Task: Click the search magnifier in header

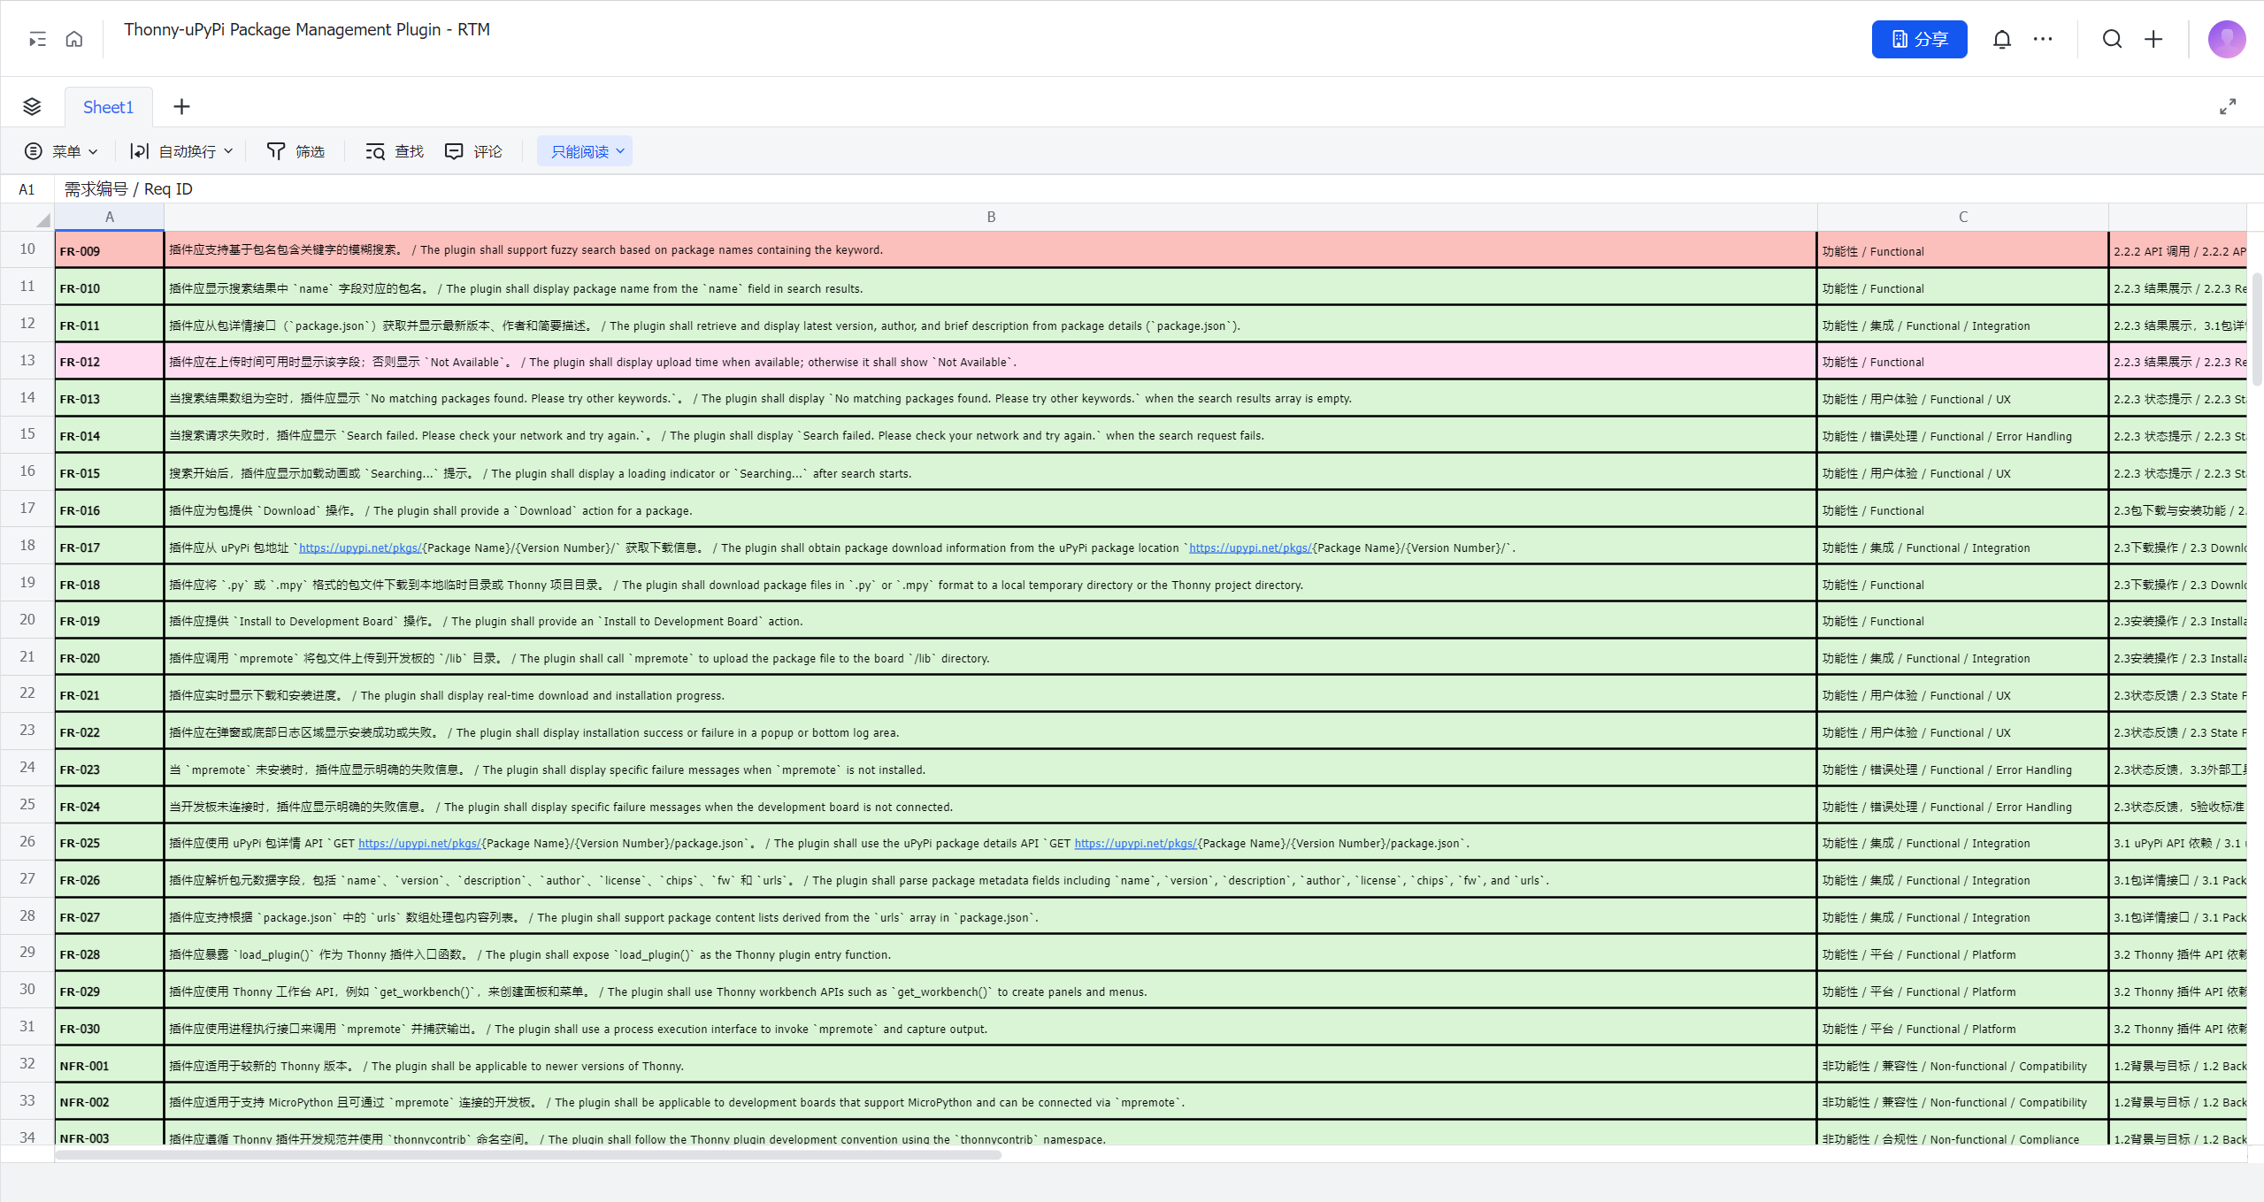Action: click(x=2112, y=39)
